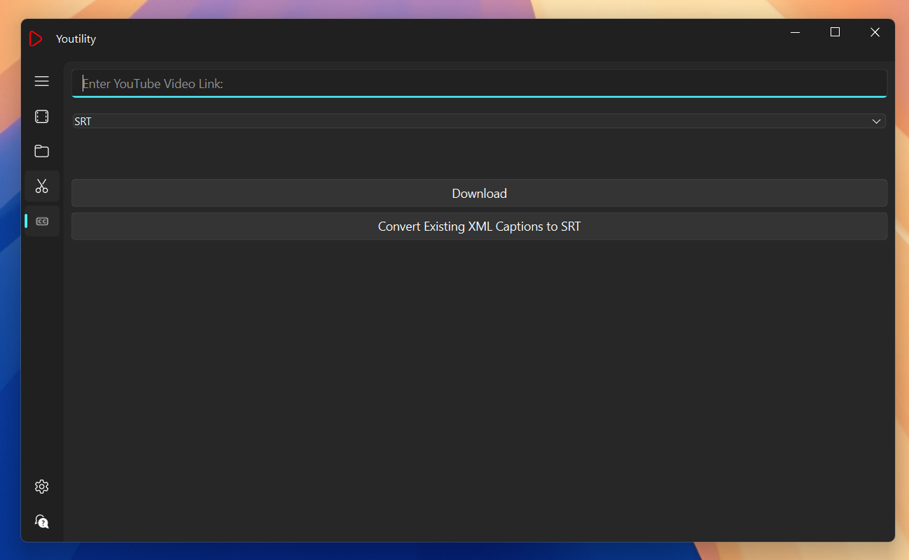Click the Youtility title text
Viewport: 909px width, 560px height.
click(x=76, y=39)
